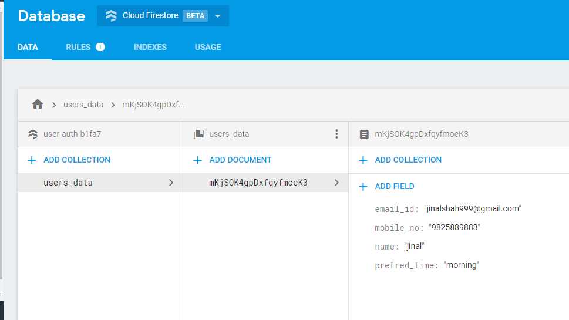
Task: Switch to the INDEXES tab
Action: pyautogui.click(x=150, y=47)
